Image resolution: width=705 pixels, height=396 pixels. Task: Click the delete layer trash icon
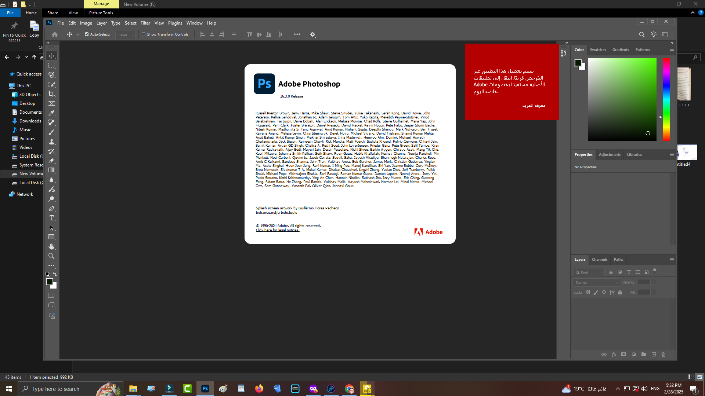click(663, 355)
